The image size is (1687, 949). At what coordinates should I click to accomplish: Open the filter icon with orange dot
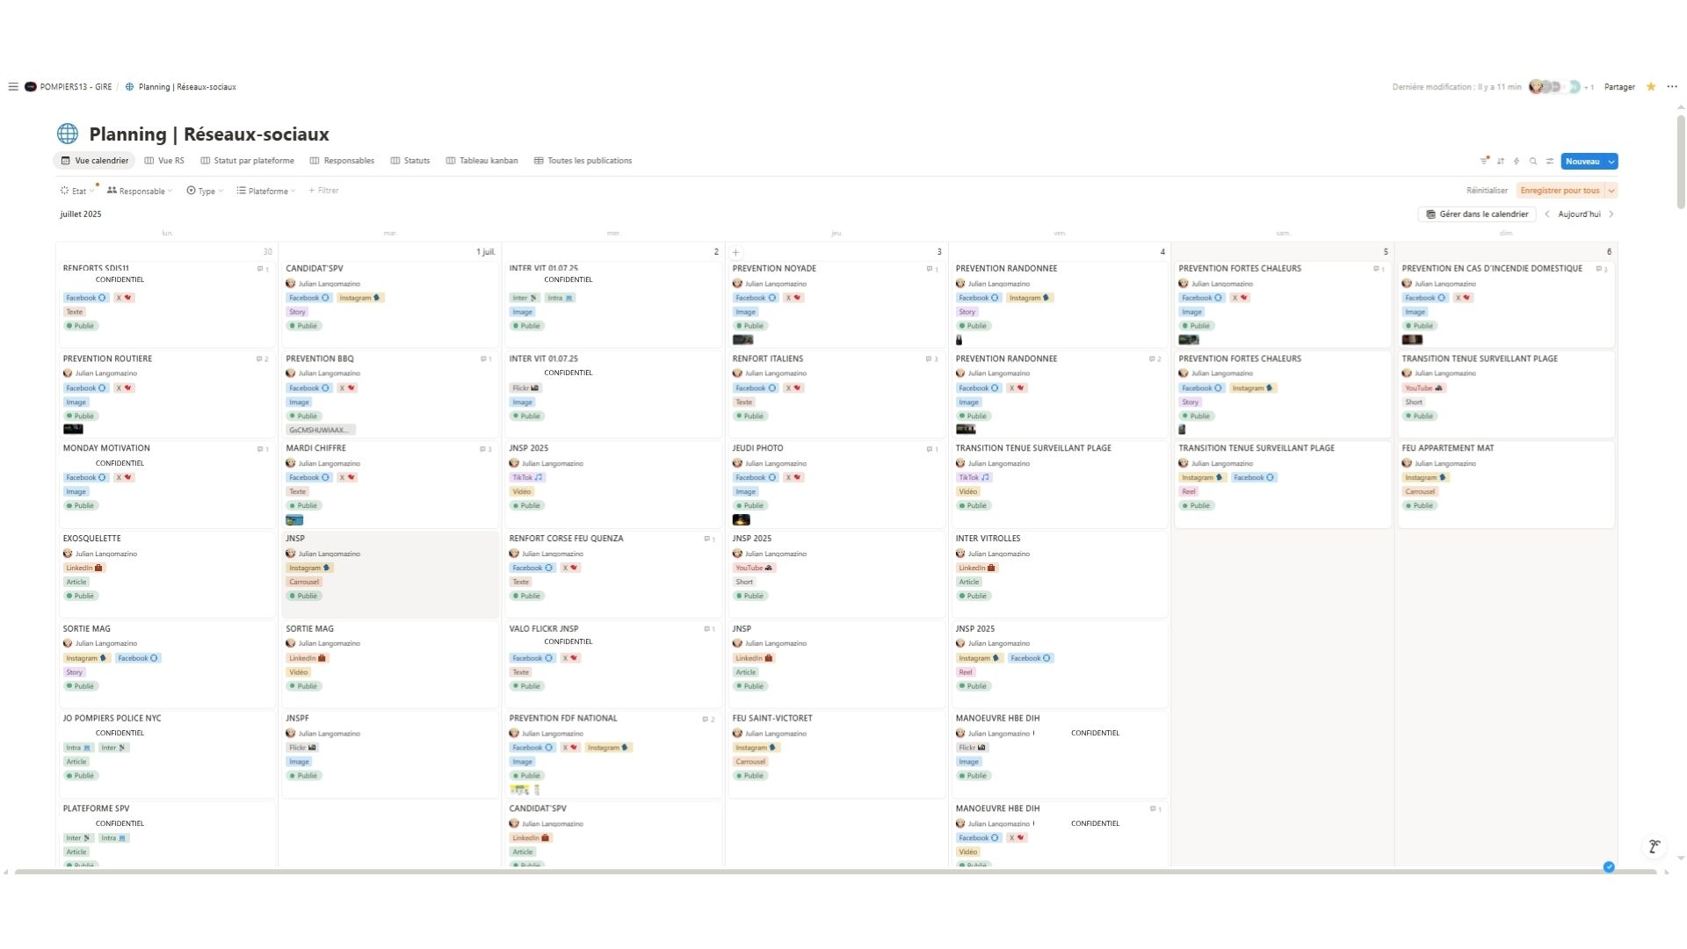coord(1484,161)
